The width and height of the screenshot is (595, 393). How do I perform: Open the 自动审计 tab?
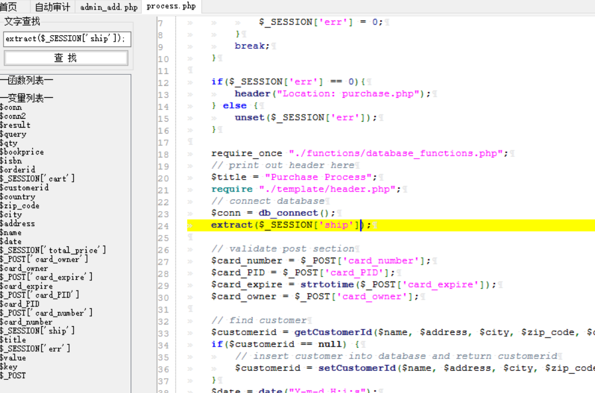tap(52, 7)
